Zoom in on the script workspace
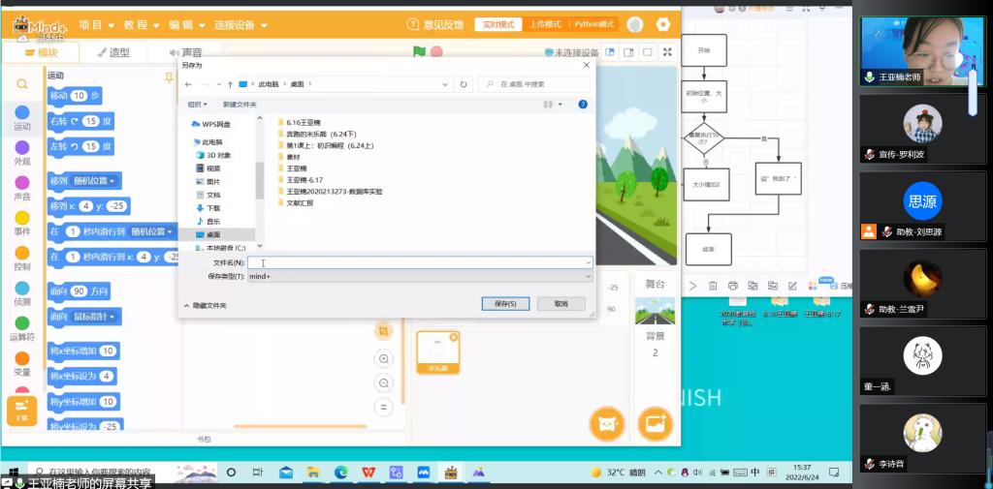The image size is (993, 489). point(385,359)
